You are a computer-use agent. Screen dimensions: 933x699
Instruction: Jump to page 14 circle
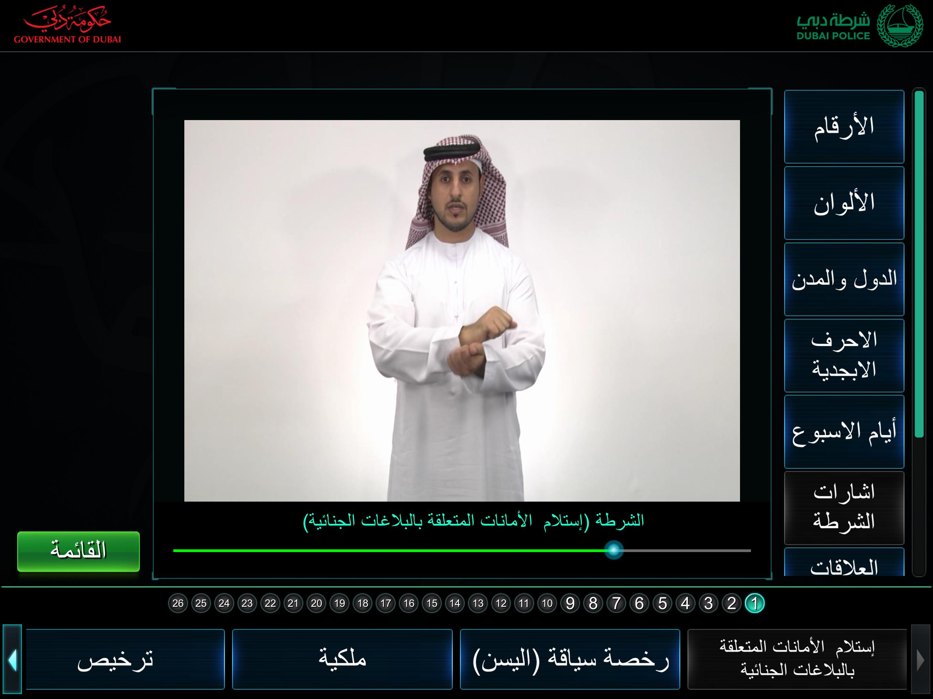(455, 603)
